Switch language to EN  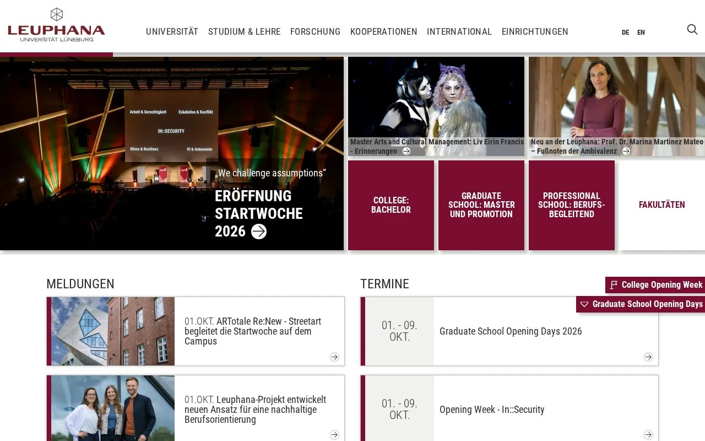click(x=641, y=33)
